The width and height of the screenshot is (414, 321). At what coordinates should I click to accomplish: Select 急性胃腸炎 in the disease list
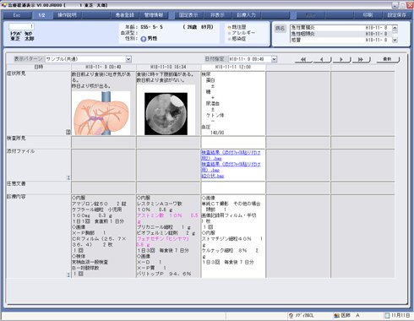(340, 28)
